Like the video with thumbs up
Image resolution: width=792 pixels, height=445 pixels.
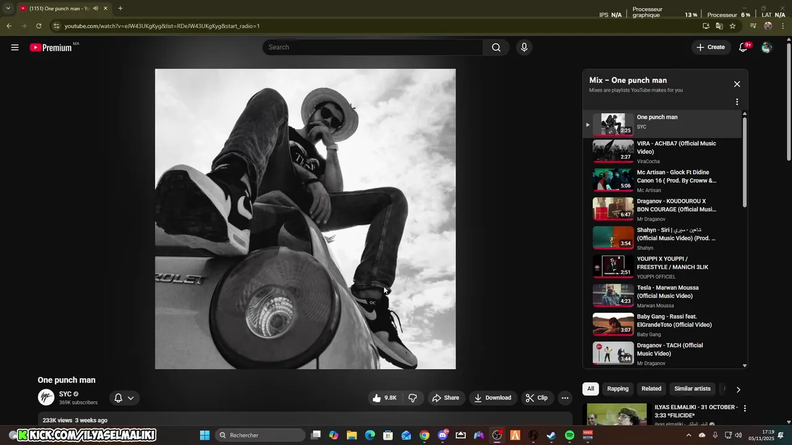[385, 398]
